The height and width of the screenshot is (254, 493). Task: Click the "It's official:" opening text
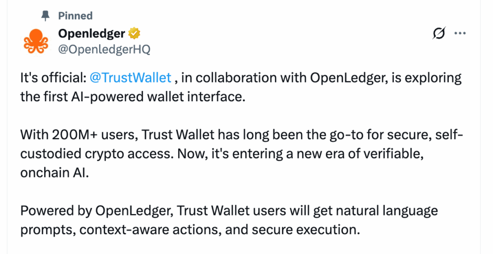tap(53, 78)
